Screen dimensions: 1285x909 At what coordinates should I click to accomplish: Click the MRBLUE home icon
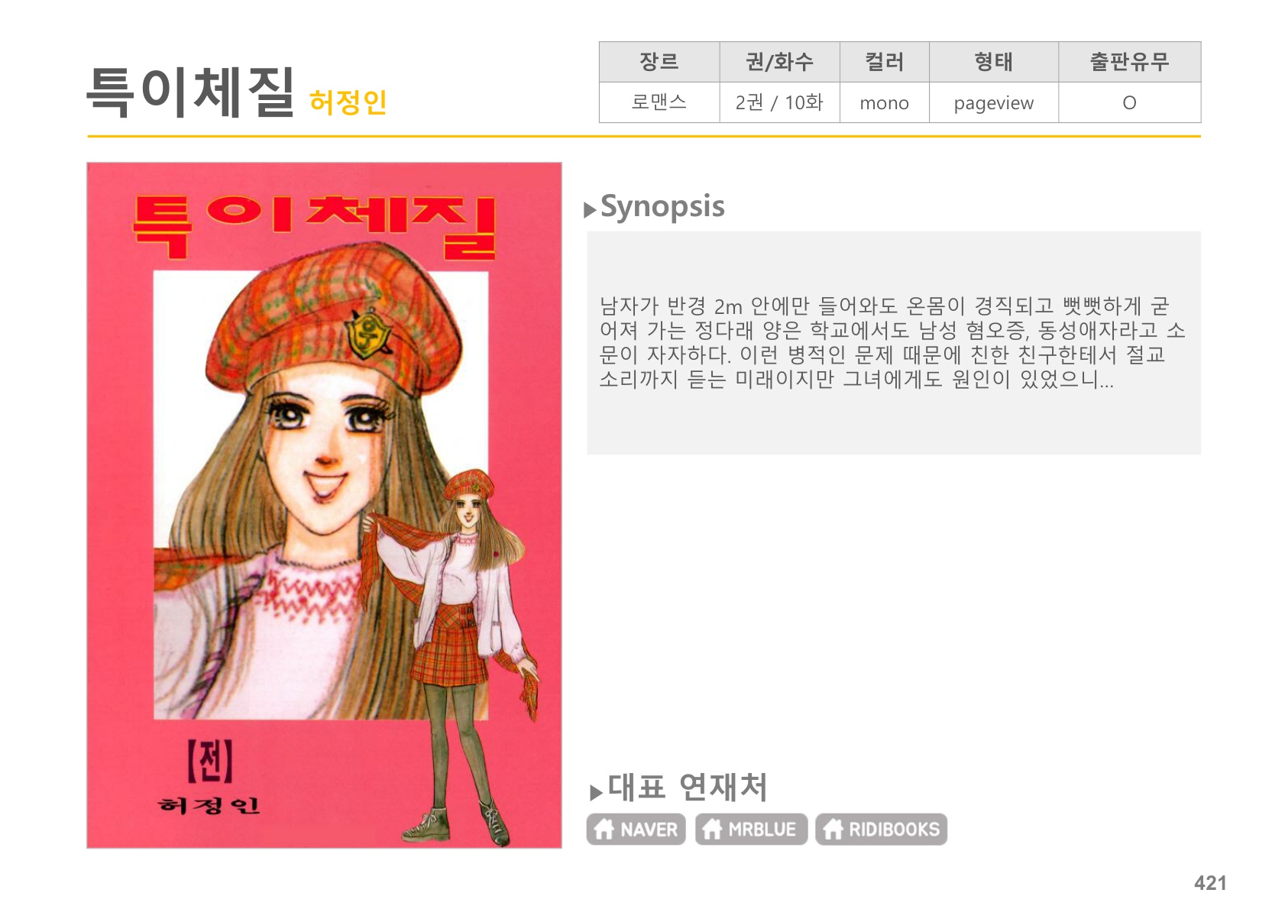coord(712,829)
